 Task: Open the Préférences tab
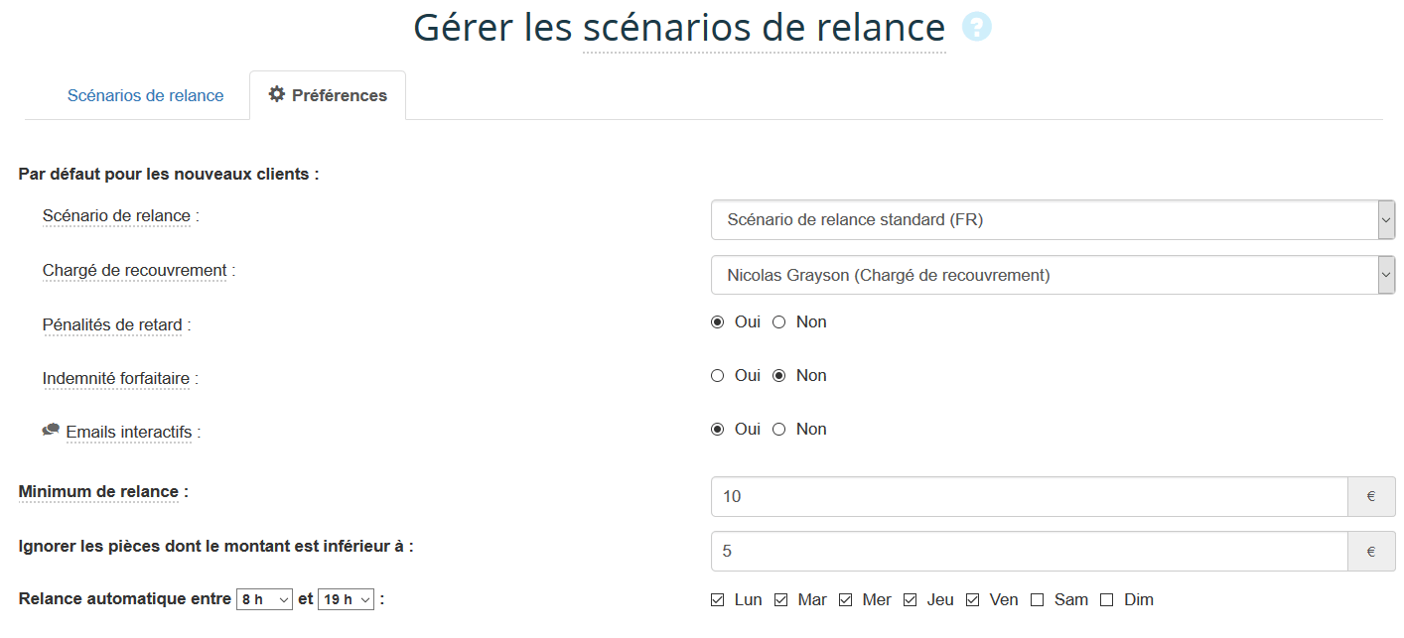pyautogui.click(x=328, y=96)
